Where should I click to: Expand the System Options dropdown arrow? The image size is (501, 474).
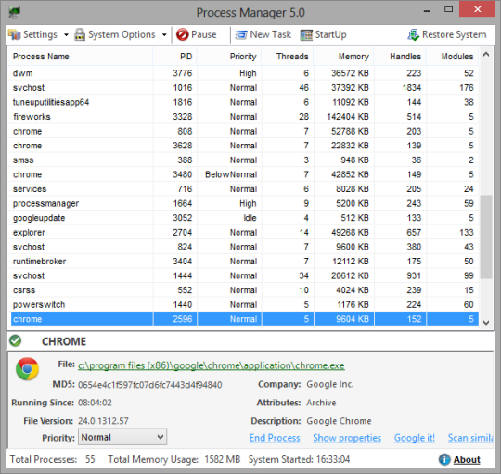[x=164, y=35]
